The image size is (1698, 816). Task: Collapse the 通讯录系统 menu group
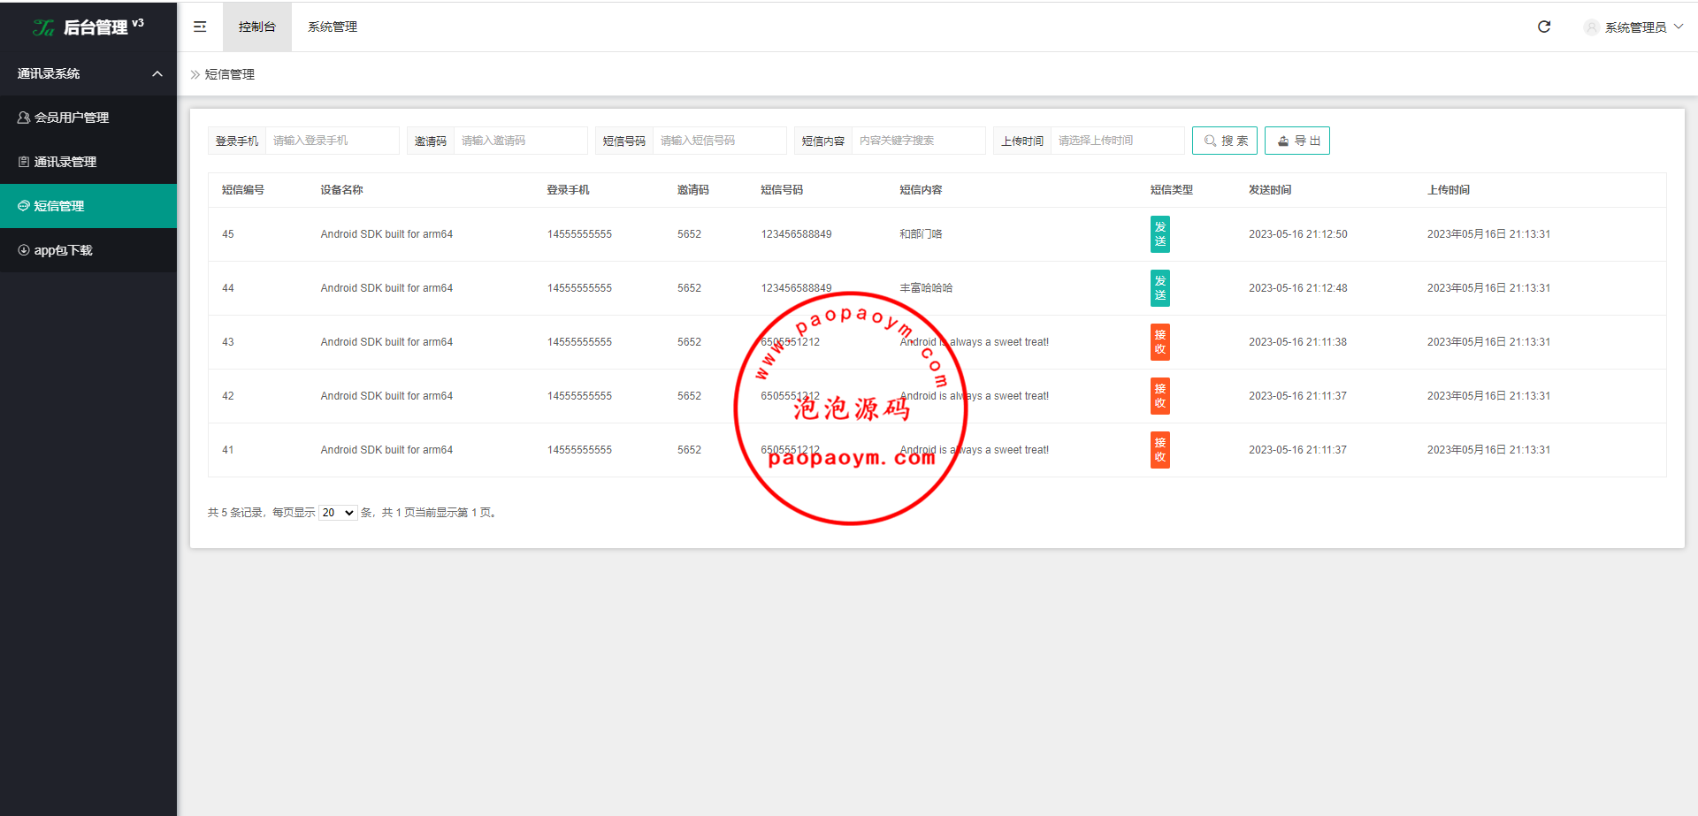click(x=157, y=73)
